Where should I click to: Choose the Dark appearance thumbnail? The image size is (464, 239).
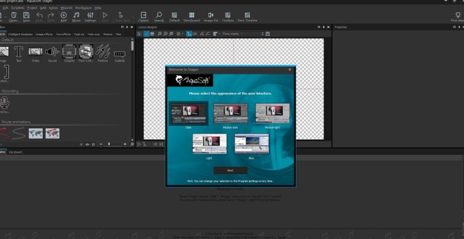[x=188, y=113]
